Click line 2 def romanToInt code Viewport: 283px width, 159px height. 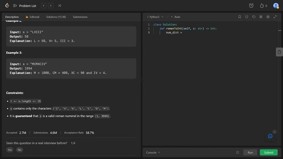pos(188,28)
